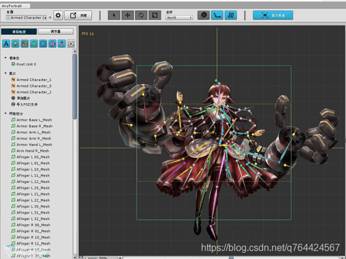This screenshot has height=259, width=346.
Task: Collapse the mesh group section
Action: click(x=5, y=114)
